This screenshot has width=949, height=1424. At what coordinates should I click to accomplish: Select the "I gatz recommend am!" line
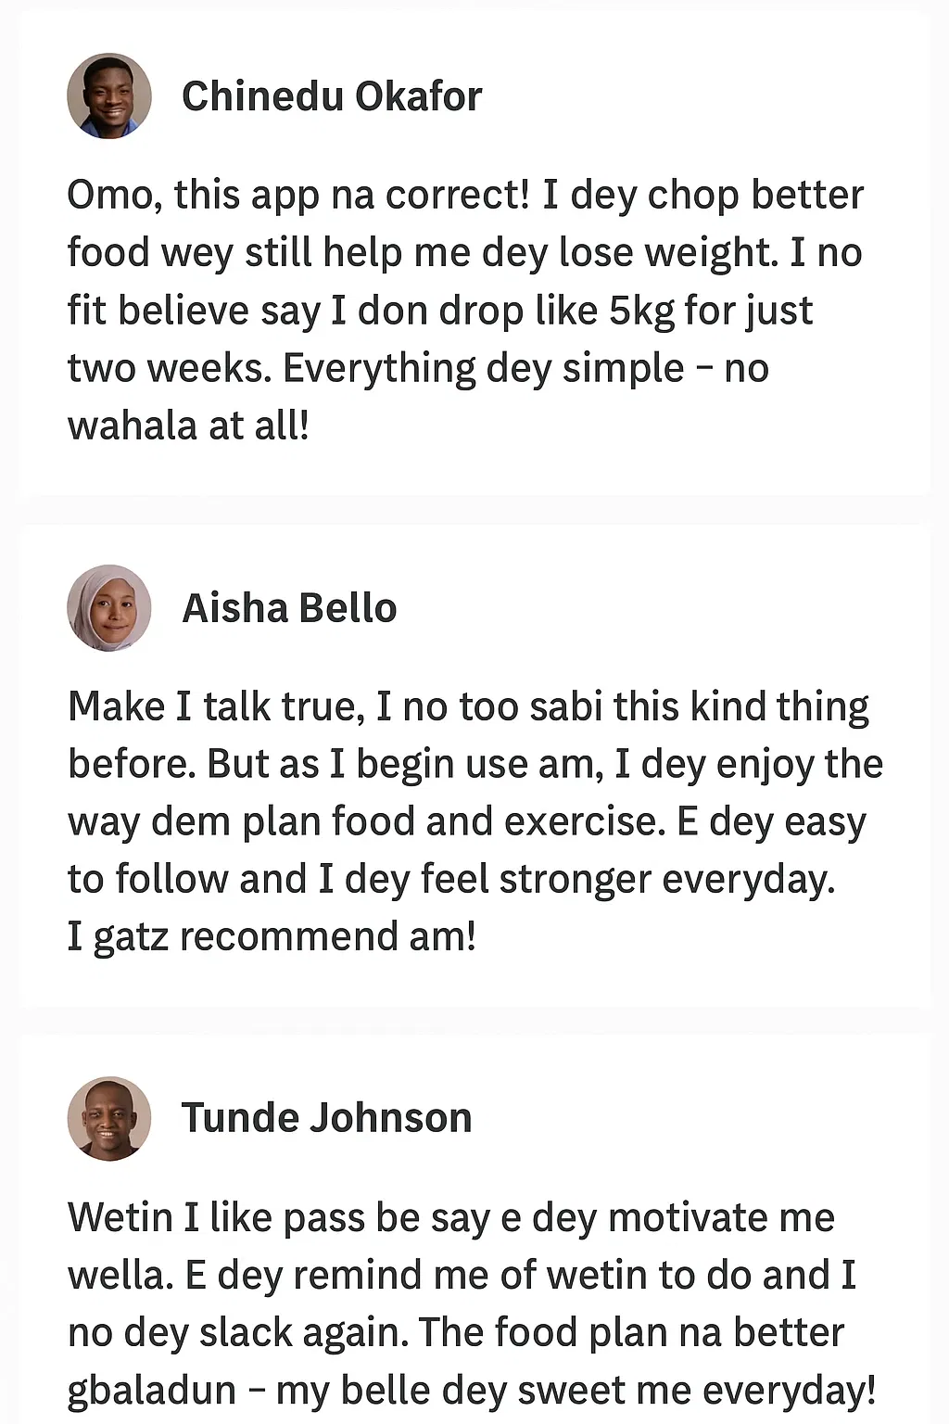point(272,937)
